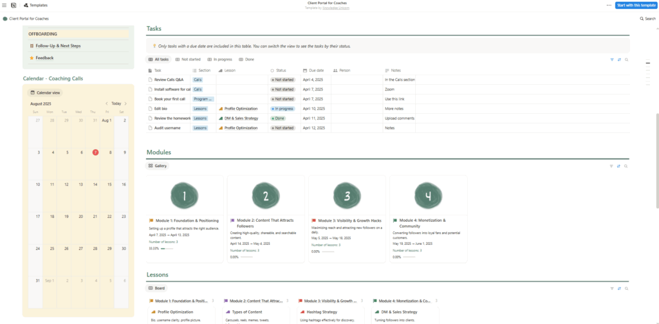The width and height of the screenshot is (659, 324).
Task: Click the April 11, 2025 due date cell
Action: (x=316, y=118)
